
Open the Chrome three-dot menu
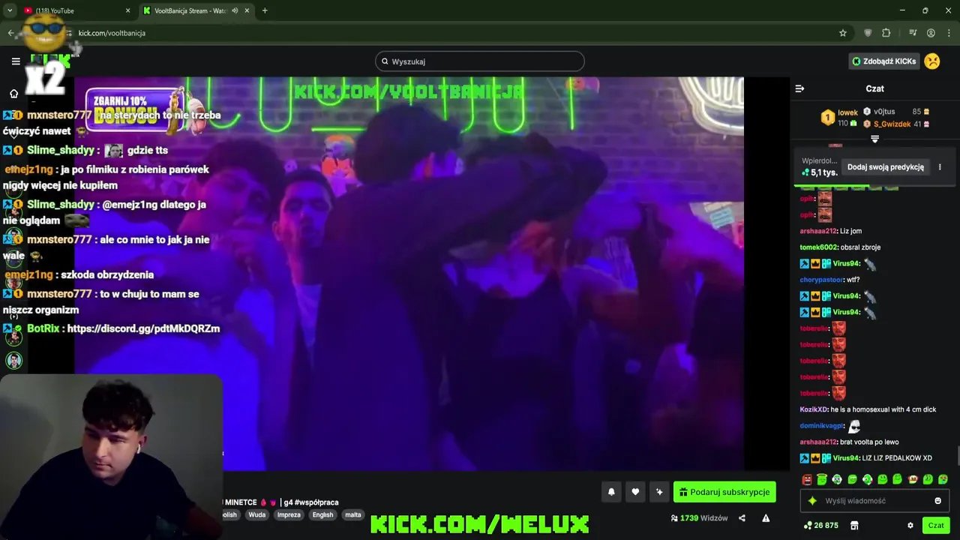pyautogui.click(x=949, y=33)
